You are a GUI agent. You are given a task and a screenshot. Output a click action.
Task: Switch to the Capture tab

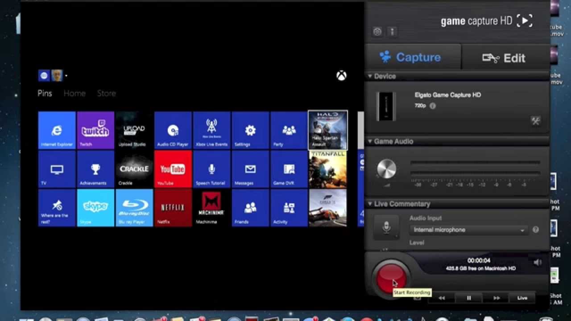[413, 58]
